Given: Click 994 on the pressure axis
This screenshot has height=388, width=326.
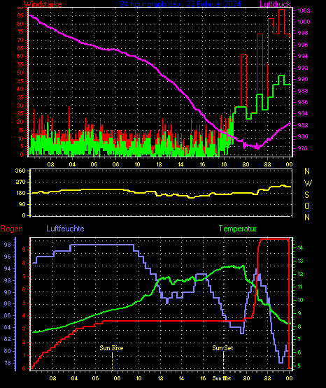Looking at the screenshot, I should (303, 56).
